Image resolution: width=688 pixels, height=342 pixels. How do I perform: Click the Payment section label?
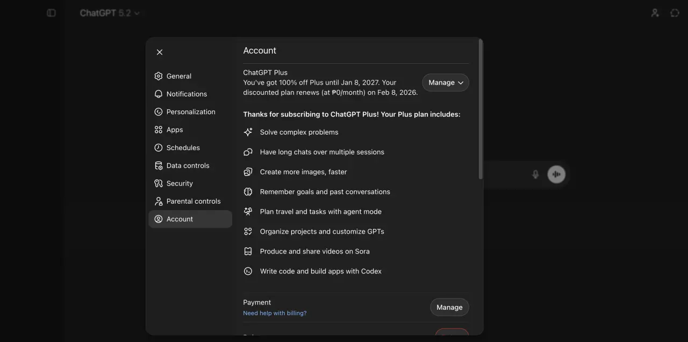(257, 302)
